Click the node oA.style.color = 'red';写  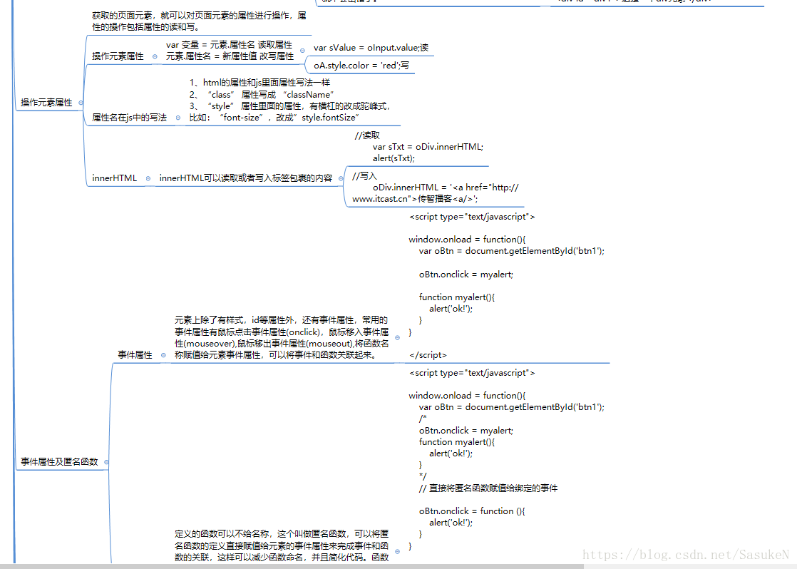tap(361, 66)
